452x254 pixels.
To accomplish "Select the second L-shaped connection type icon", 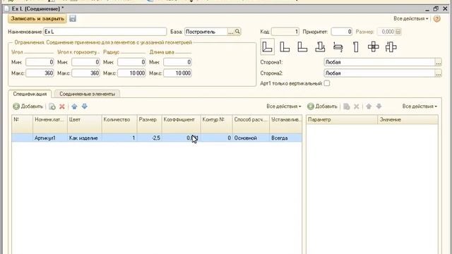I will tap(285, 47).
